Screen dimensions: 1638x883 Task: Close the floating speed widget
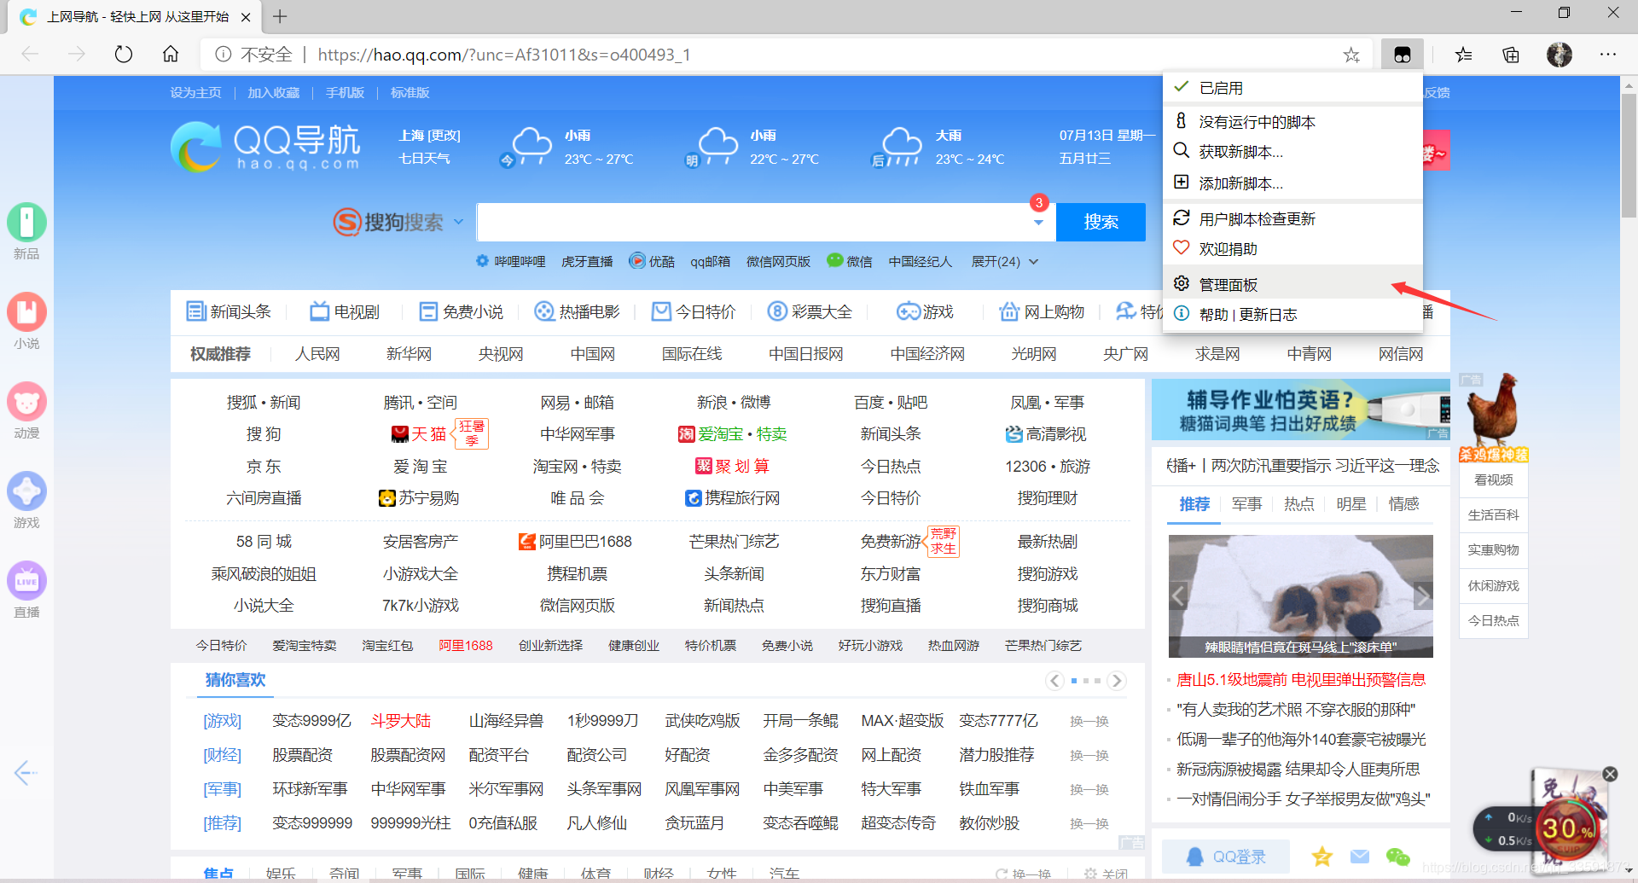[1610, 774]
